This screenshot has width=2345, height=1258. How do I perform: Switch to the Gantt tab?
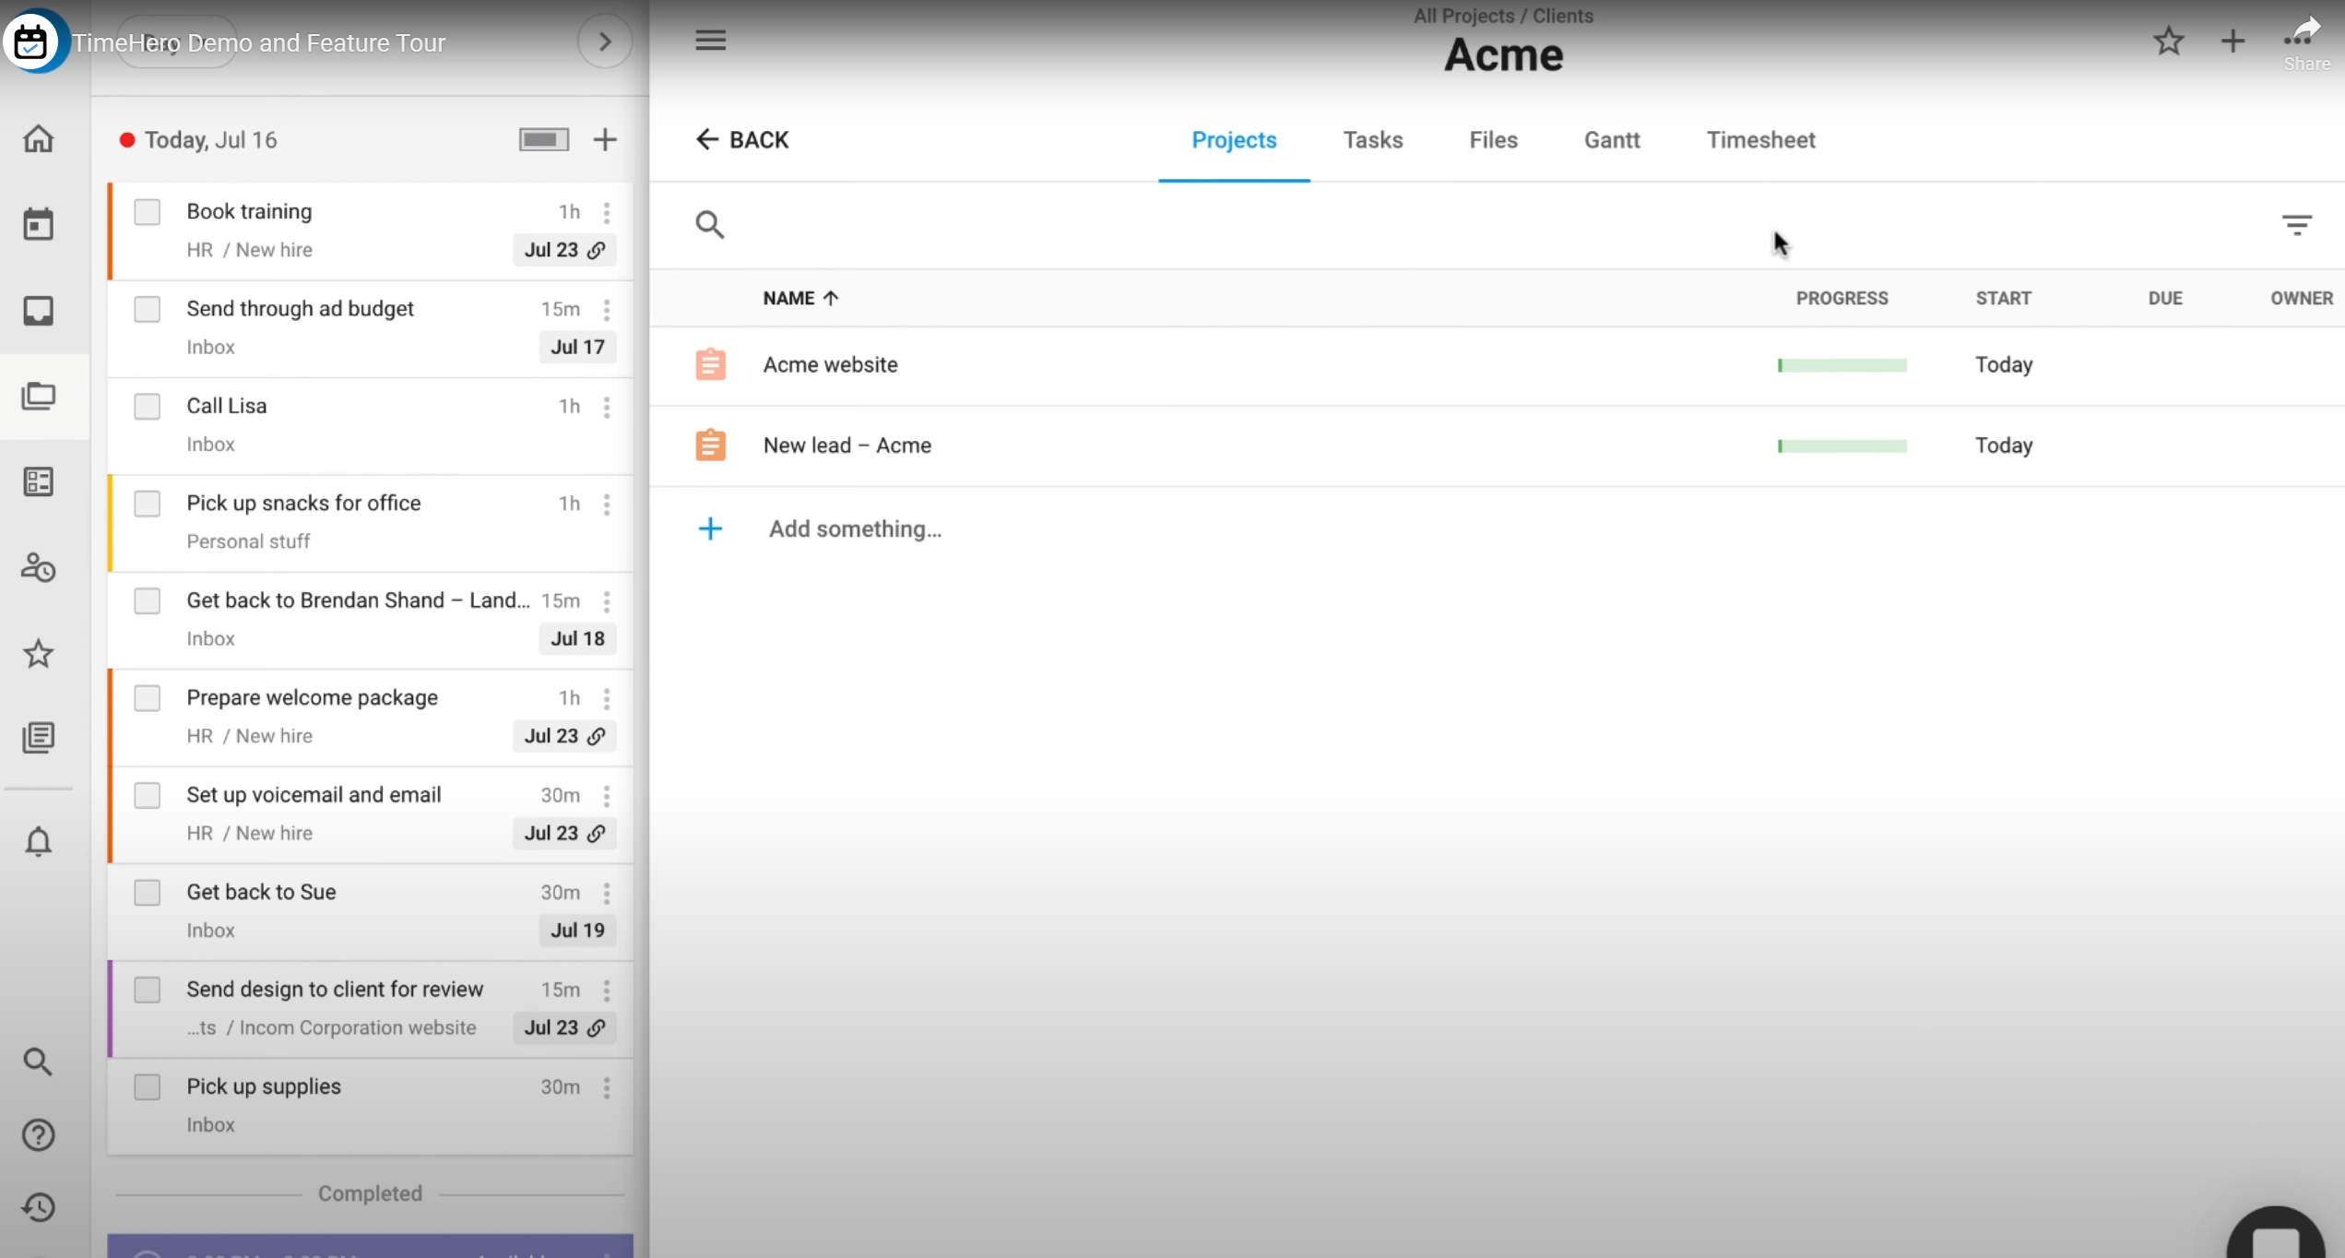[x=1611, y=140]
